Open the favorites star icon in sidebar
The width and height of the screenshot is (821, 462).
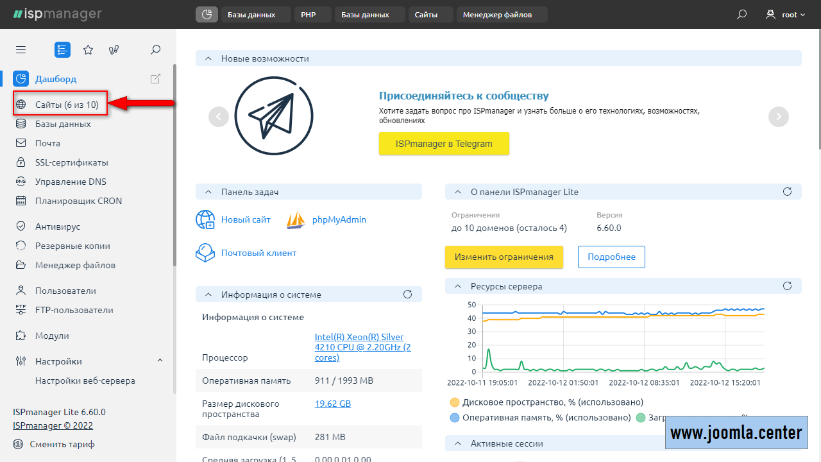[x=89, y=49]
